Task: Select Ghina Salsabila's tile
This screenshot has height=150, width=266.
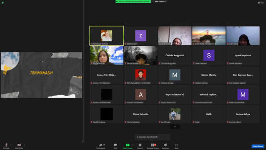Action: (x=140, y=114)
